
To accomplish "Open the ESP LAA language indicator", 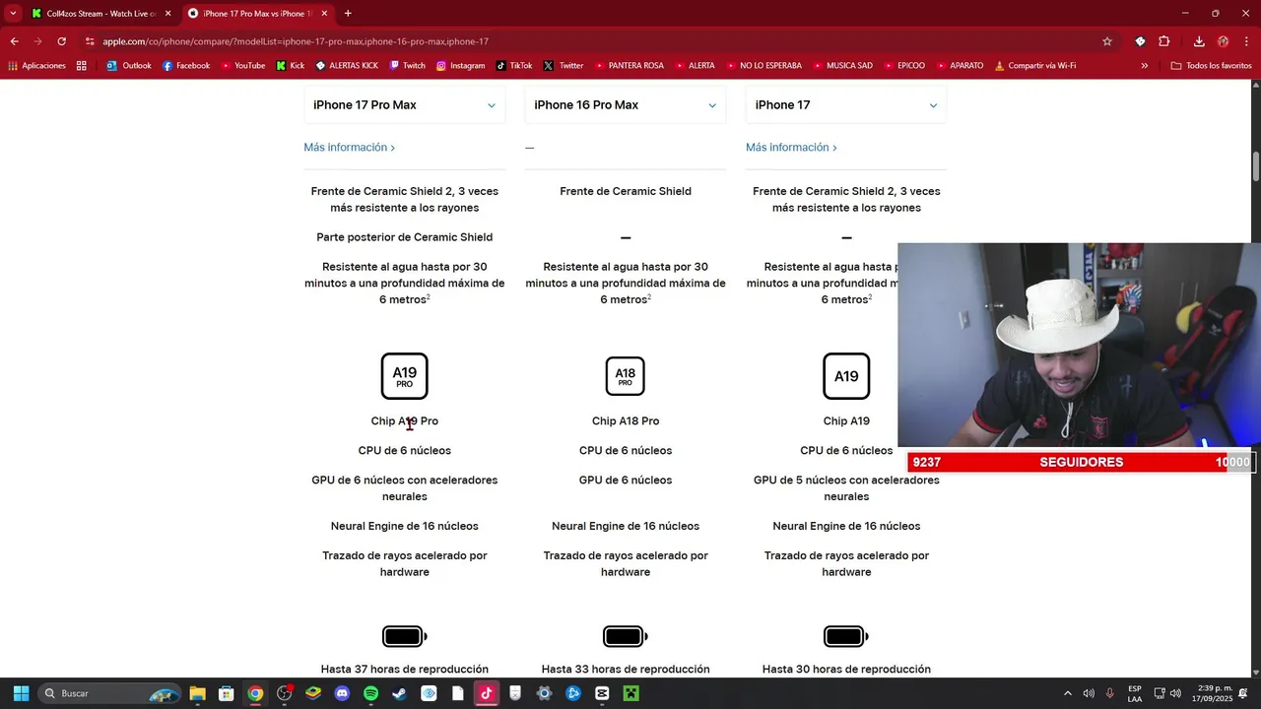I will click(x=1135, y=693).
